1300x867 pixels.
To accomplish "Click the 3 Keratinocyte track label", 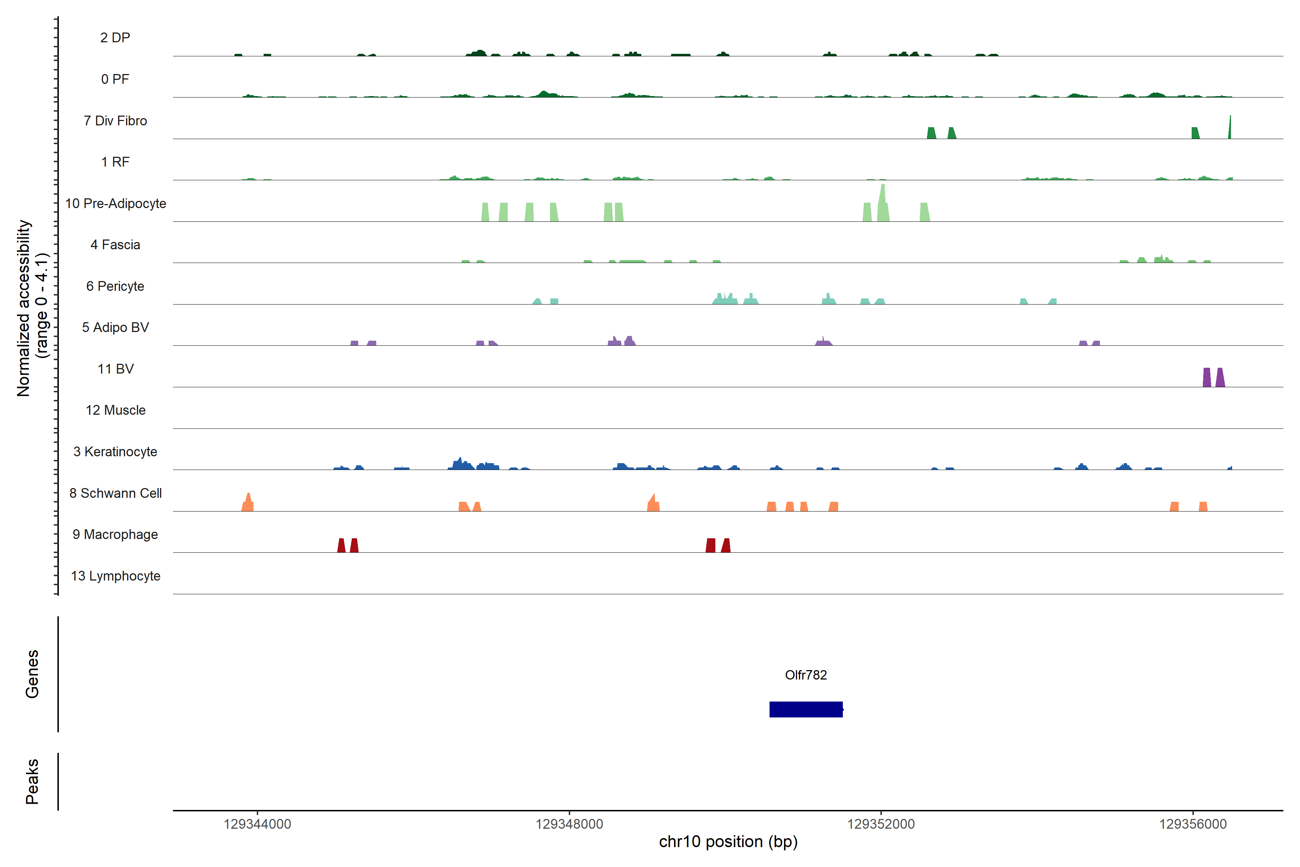I will [x=115, y=452].
